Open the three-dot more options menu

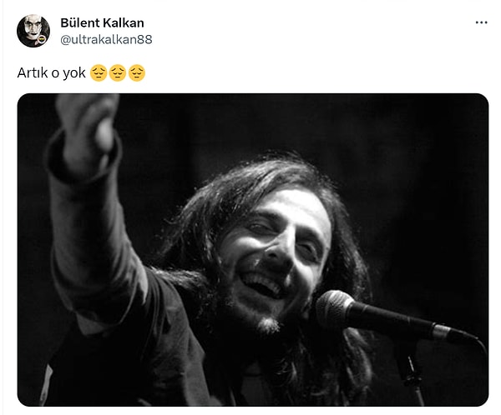point(481,22)
